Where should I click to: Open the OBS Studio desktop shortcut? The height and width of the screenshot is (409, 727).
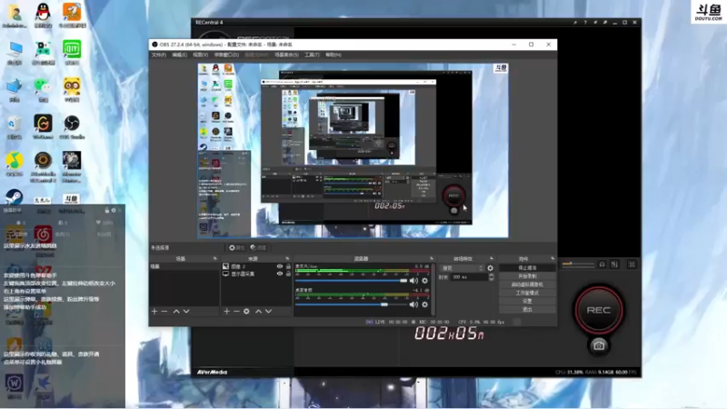[72, 126]
